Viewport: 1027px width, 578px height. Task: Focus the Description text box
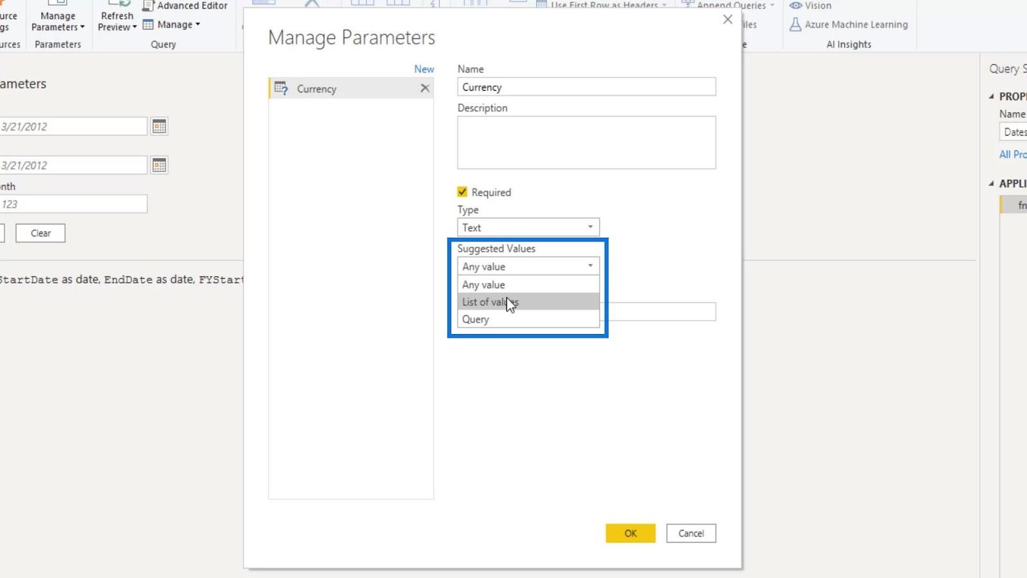click(587, 143)
